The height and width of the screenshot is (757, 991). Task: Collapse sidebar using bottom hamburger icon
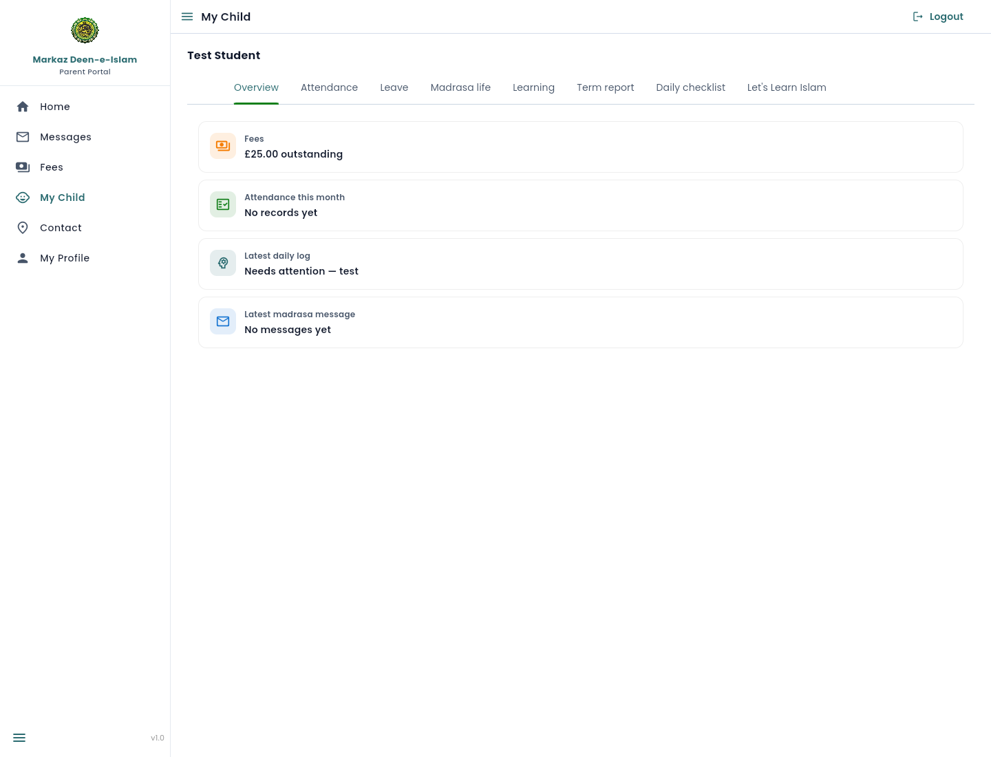point(19,738)
